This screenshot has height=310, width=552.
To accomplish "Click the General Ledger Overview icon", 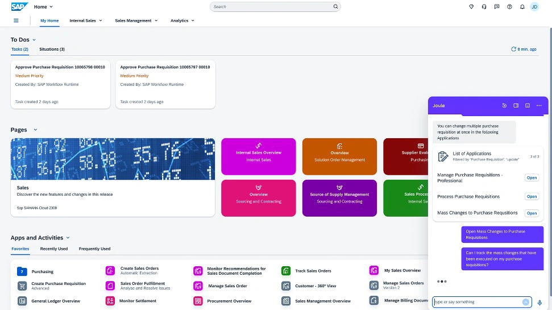I will click(x=22, y=301).
